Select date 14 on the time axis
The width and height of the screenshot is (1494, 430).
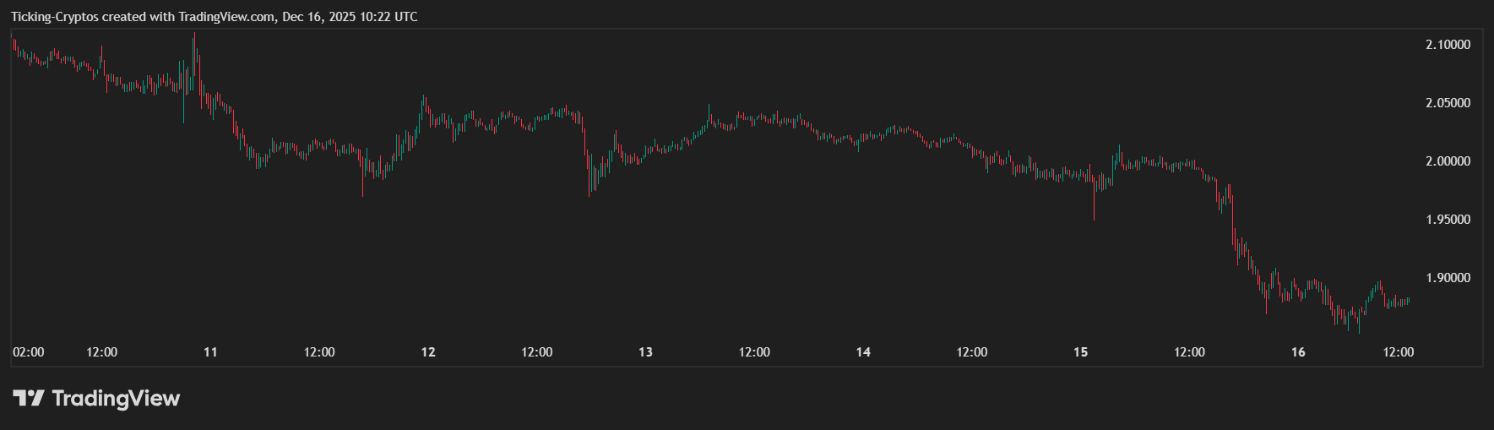[x=863, y=352]
